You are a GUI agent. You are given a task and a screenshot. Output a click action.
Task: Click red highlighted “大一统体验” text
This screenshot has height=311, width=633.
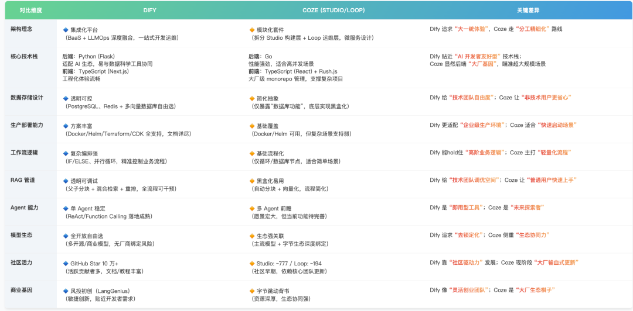point(472,29)
